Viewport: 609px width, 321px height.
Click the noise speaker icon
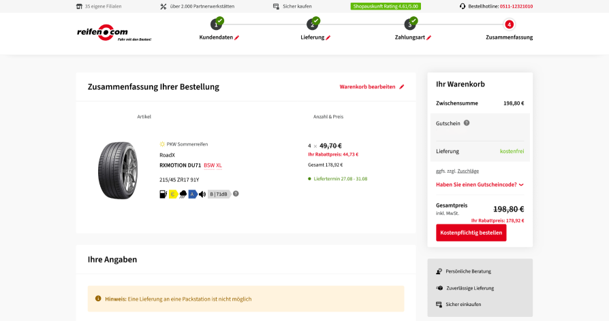click(x=202, y=195)
